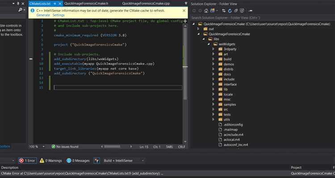
Task: Click the Ln: 15 status indicator
Action: click(x=144, y=147)
